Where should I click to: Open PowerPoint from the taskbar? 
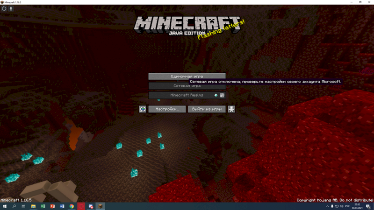tap(52, 206)
